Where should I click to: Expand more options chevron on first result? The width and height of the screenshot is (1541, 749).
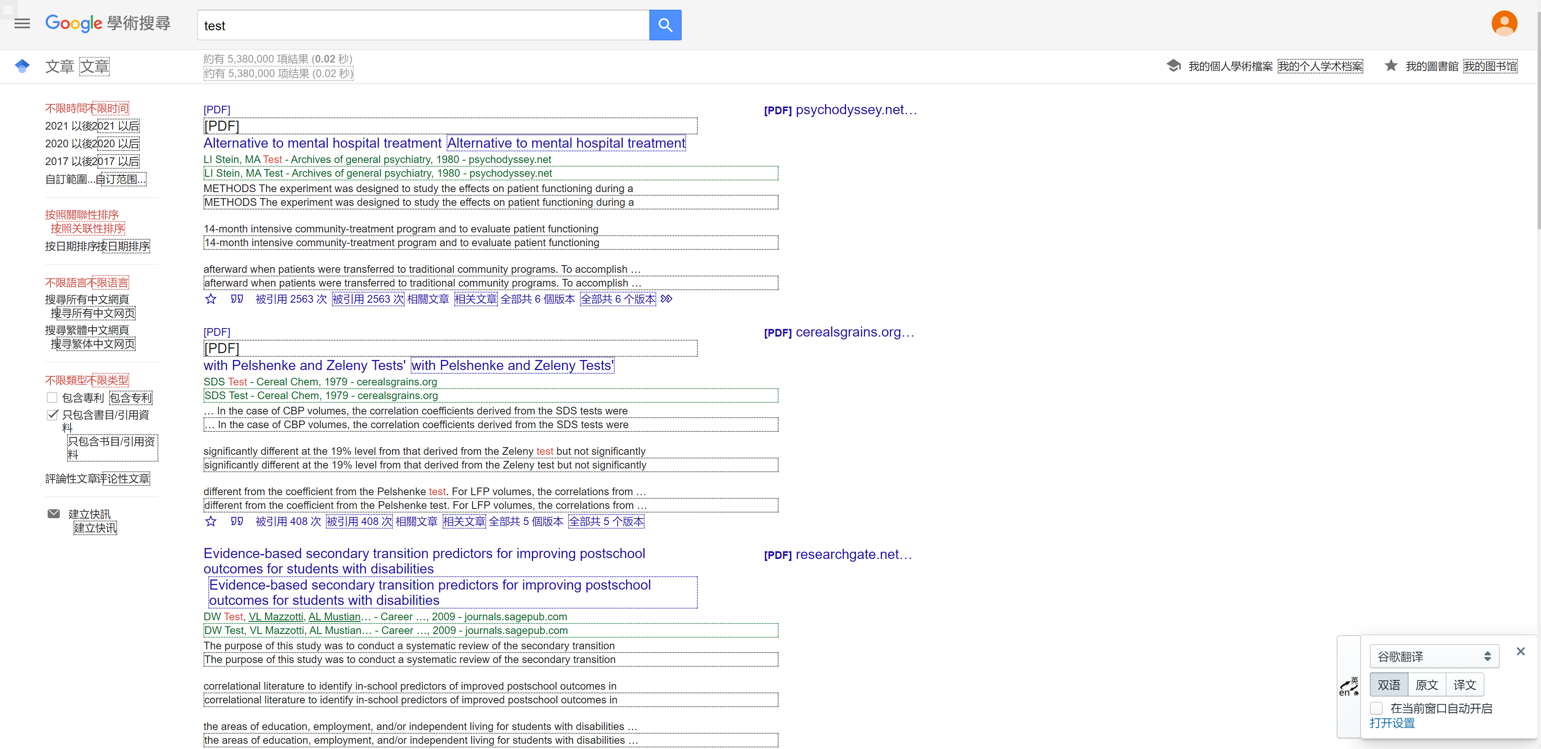666,299
